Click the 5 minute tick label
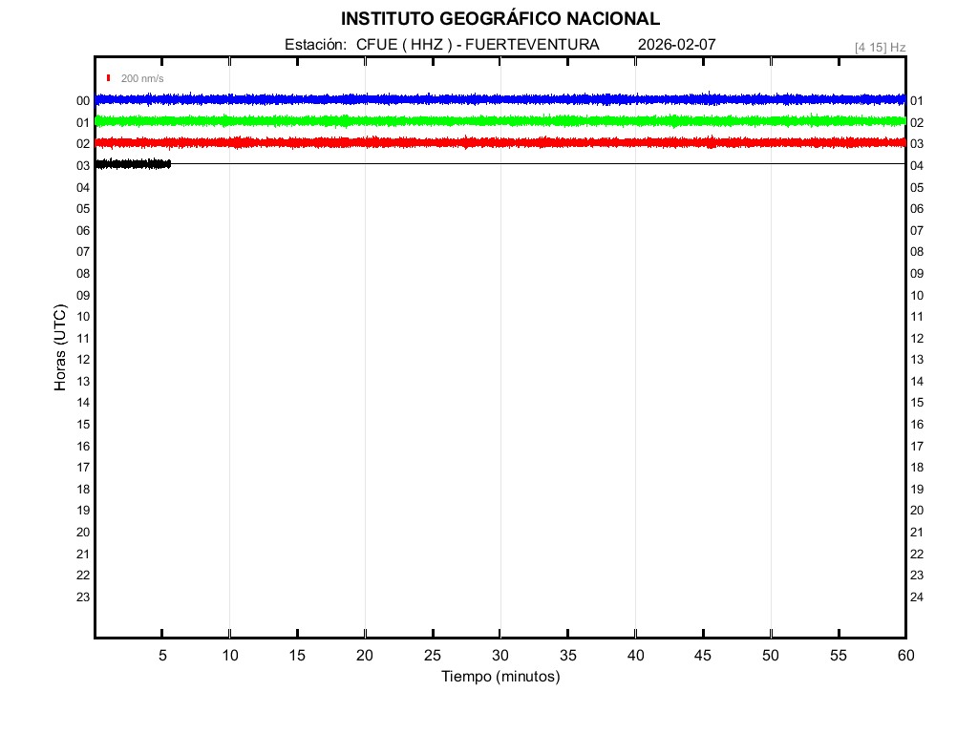 tap(162, 656)
